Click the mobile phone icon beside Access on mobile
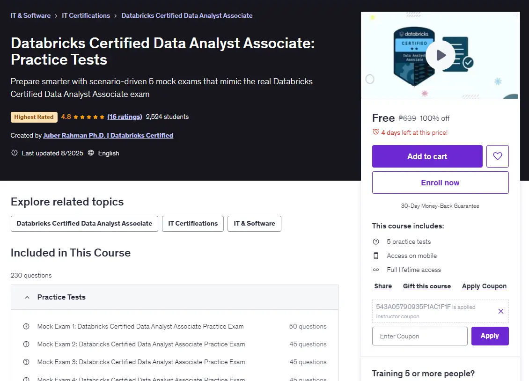Screen dimensions: 529x381 click(x=376, y=256)
